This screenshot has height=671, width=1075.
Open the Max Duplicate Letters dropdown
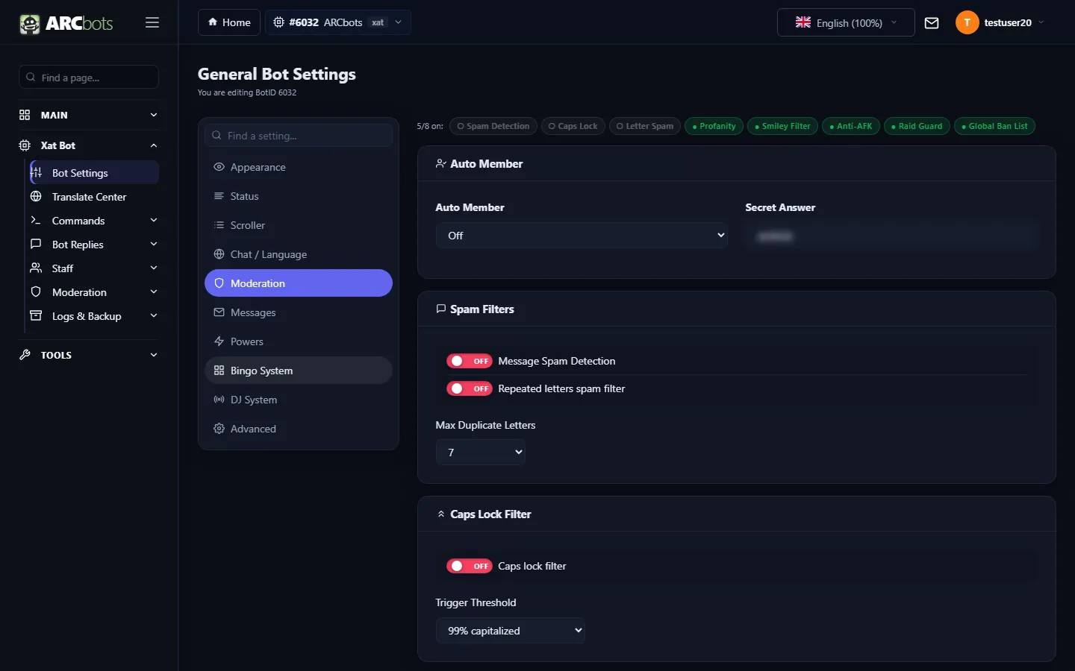480,453
